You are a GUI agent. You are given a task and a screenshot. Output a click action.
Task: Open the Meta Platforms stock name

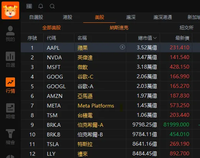[x=96, y=106]
